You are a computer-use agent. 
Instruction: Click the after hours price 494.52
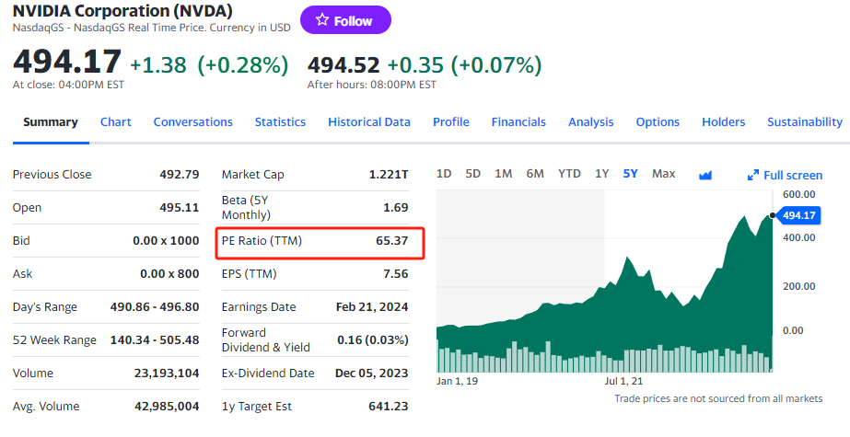click(343, 65)
